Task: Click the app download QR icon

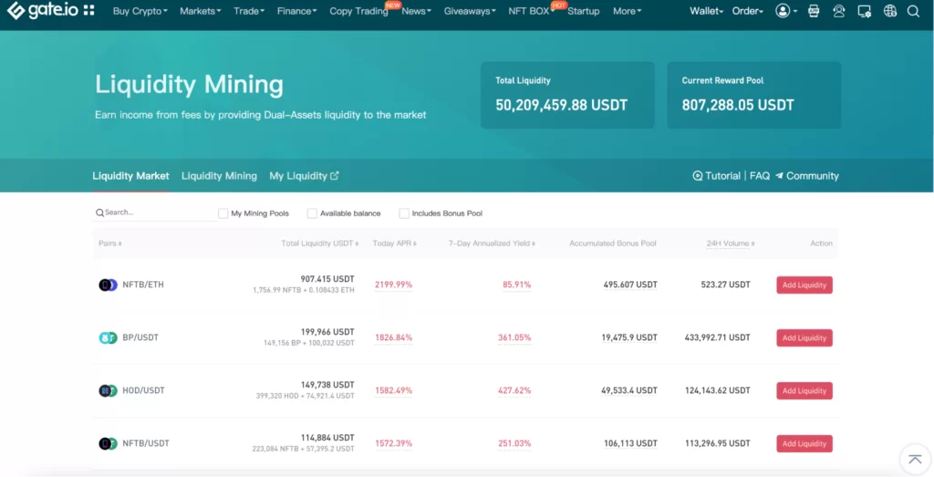Action: (x=813, y=11)
